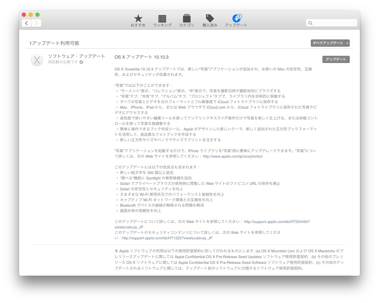This screenshot has width=379, height=303.
Task: Click the OS X アップデート 10.10.3 title
Action: [x=141, y=57]
